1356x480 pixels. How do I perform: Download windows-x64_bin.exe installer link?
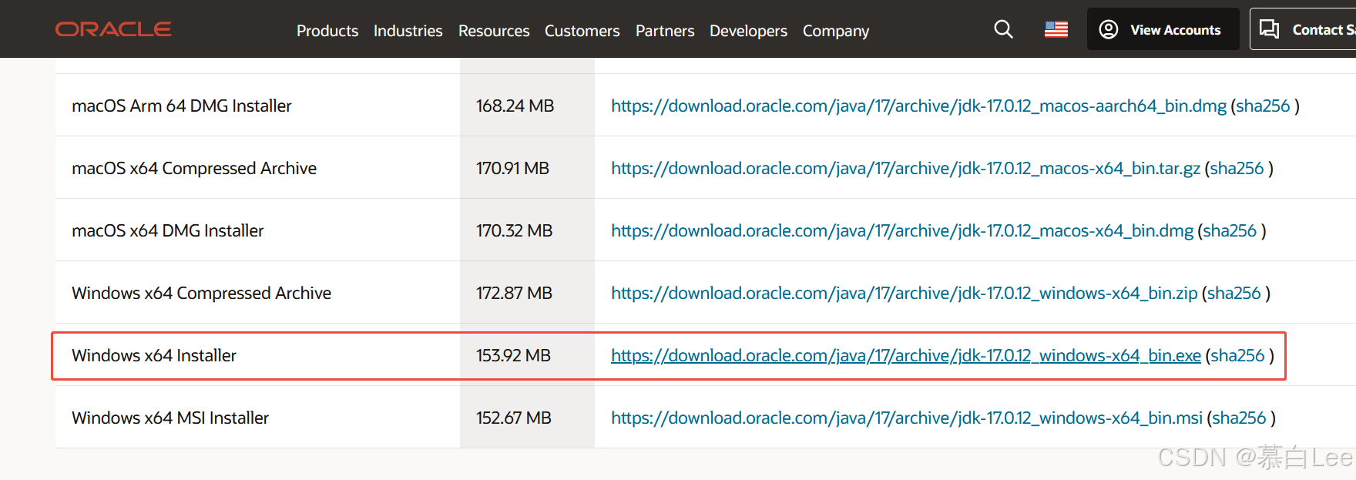[x=906, y=355]
